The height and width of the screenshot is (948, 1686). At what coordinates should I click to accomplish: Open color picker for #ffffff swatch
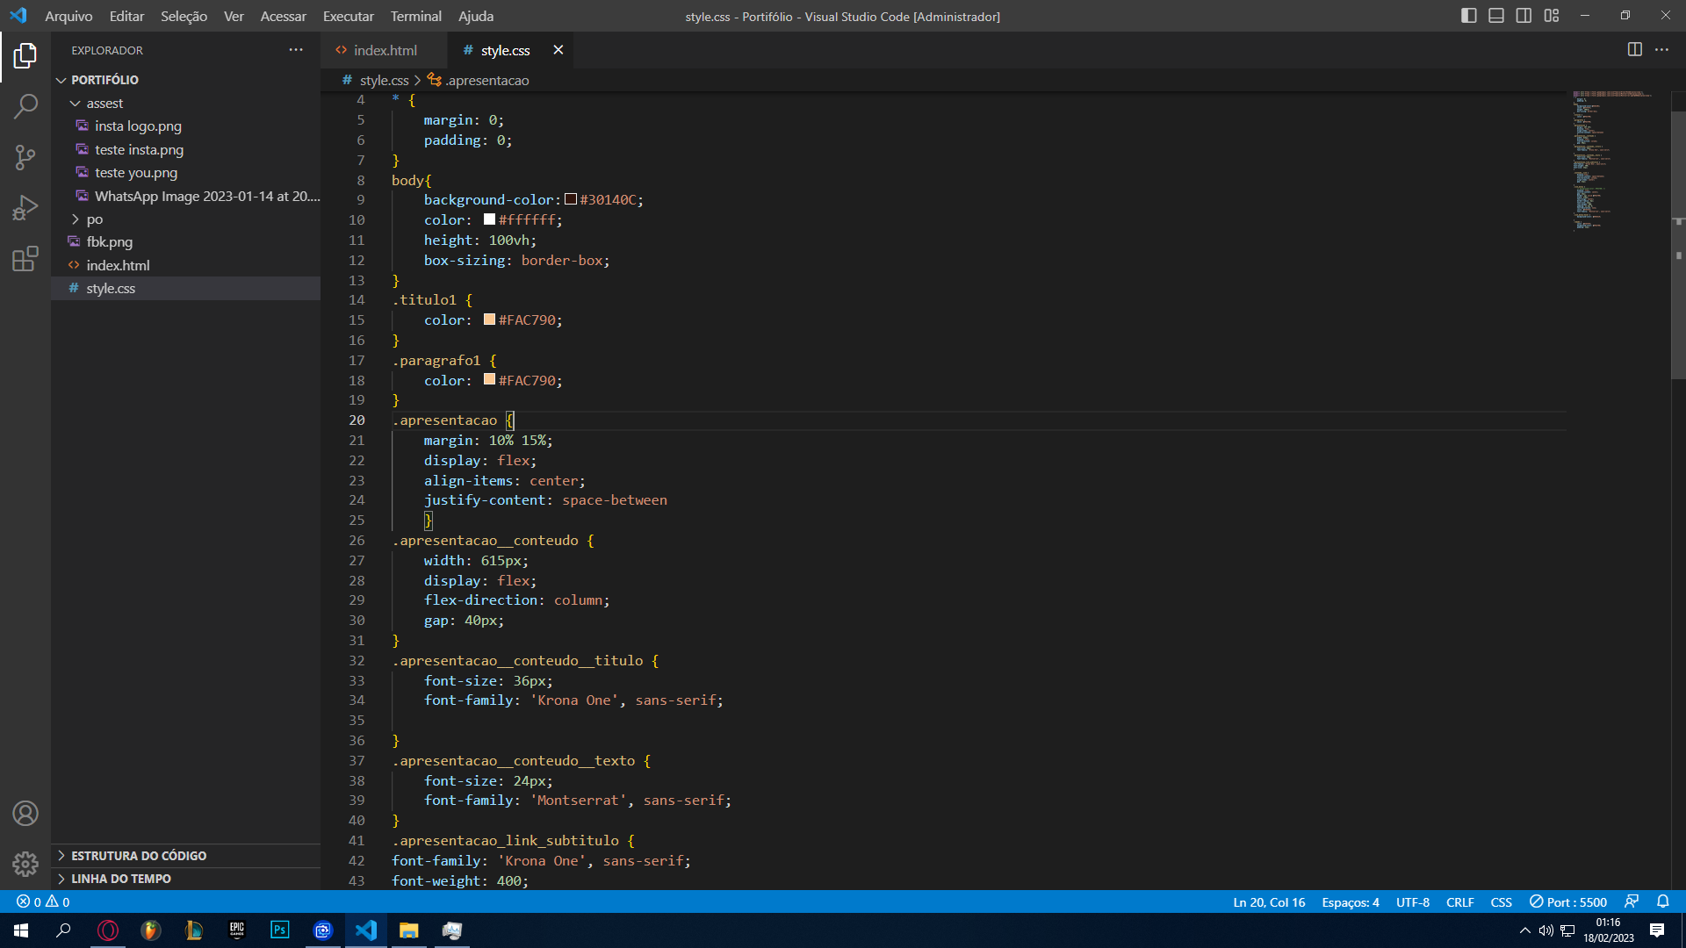click(490, 219)
